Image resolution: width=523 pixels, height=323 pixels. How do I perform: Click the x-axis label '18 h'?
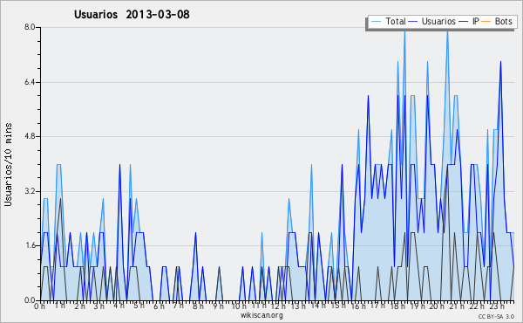point(397,306)
